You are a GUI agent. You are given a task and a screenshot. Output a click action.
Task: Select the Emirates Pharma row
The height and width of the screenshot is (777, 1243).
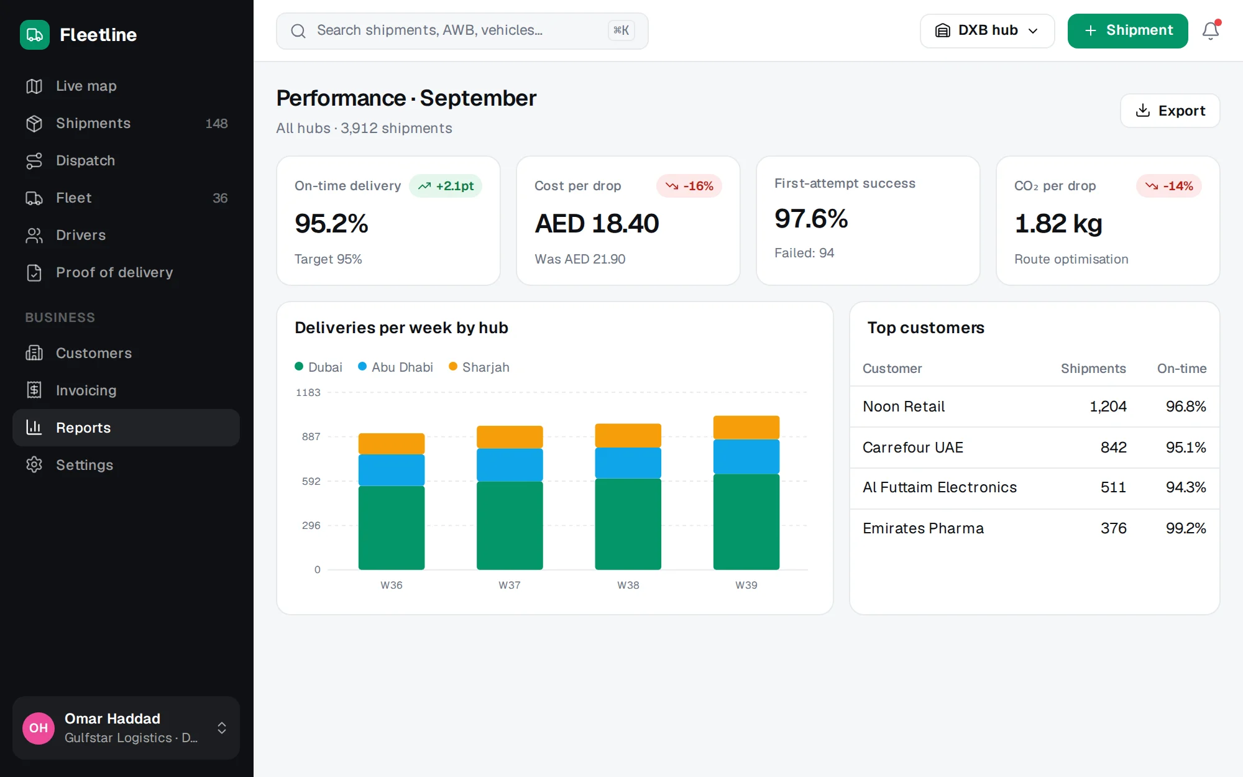click(x=1034, y=528)
